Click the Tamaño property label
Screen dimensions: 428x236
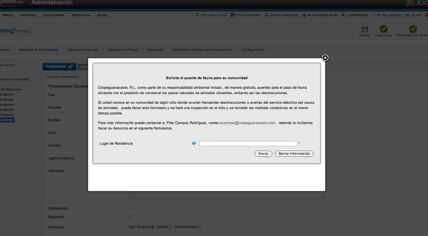[54, 145]
